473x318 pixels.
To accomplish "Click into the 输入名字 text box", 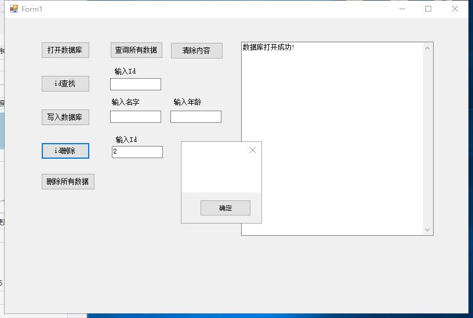I will pos(135,117).
